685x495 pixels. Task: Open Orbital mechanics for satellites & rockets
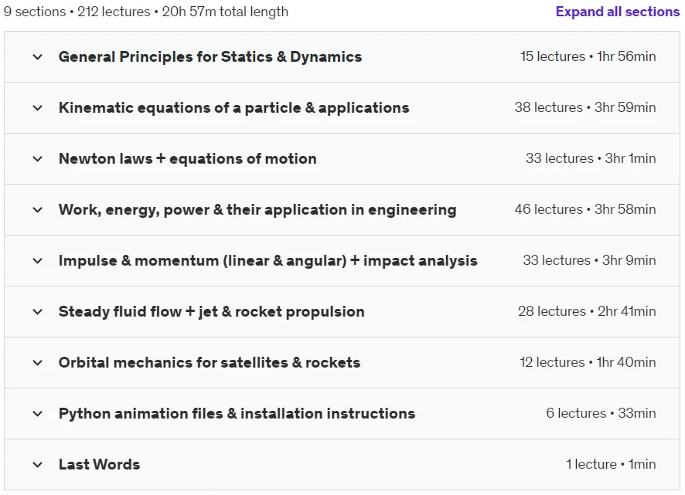coord(210,362)
